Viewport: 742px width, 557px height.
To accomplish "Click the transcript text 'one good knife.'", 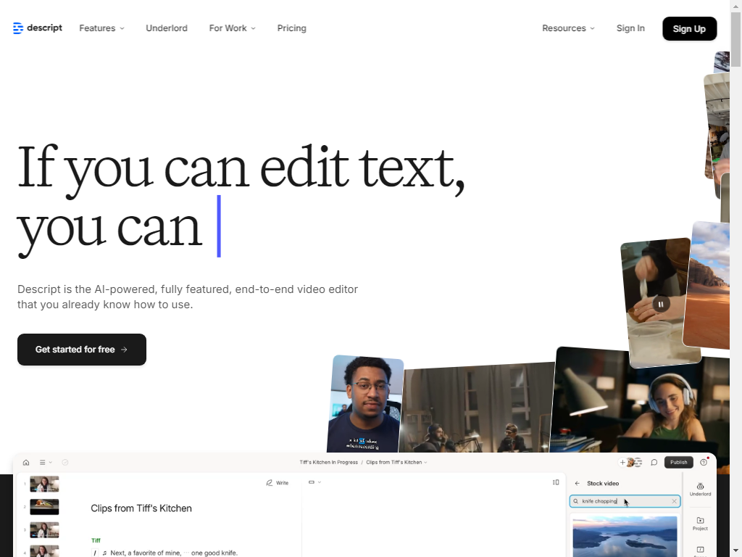I will [214, 553].
